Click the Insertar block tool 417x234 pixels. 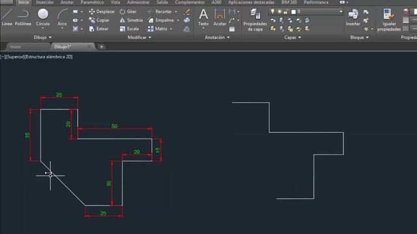pos(353,17)
